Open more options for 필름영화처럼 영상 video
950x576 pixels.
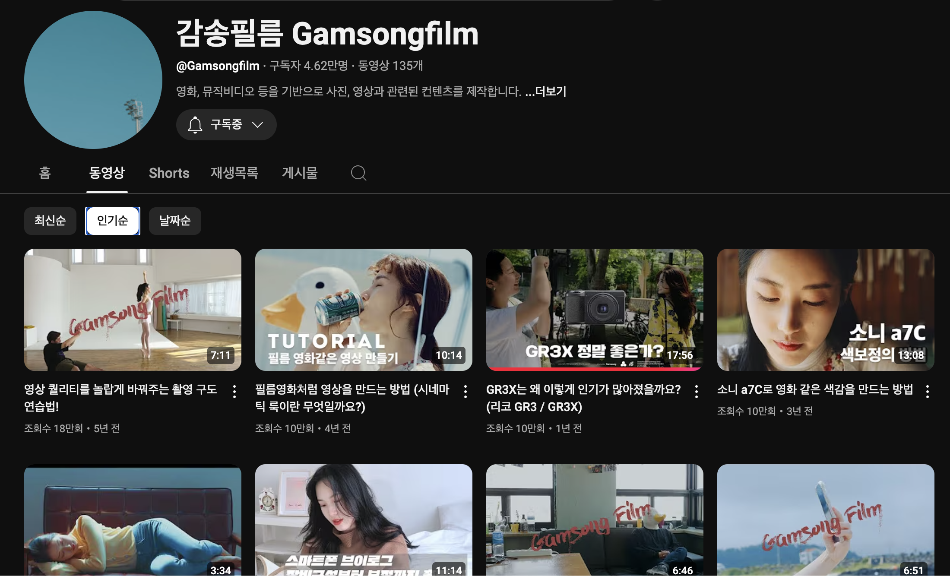pos(465,391)
